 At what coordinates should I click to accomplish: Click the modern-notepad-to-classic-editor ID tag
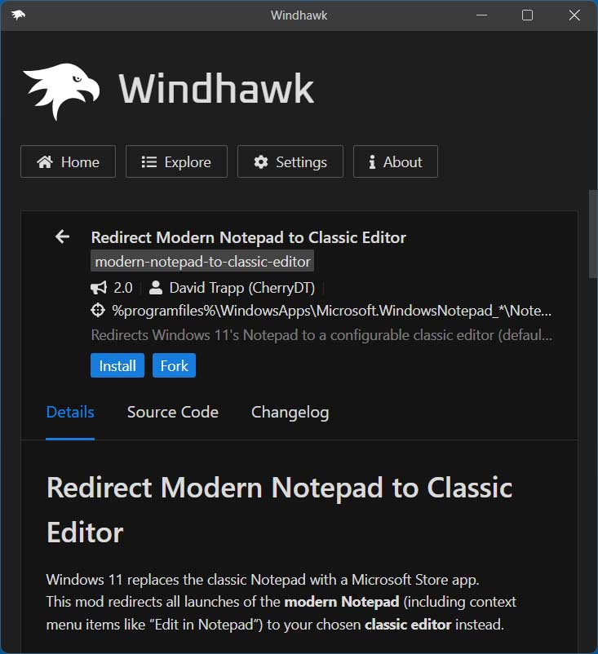click(202, 262)
